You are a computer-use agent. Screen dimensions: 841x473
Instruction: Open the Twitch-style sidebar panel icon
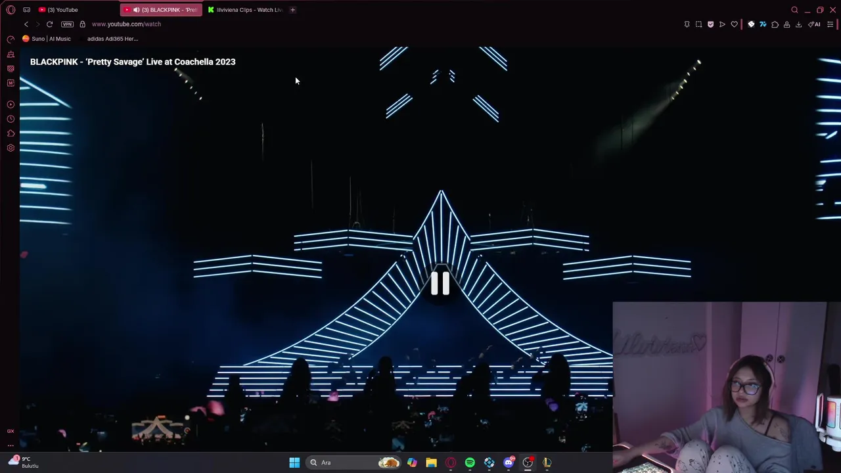point(11,83)
